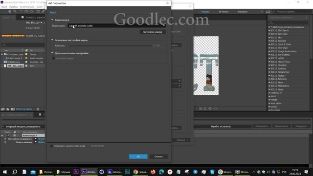This screenshot has width=313, height=176.
Task: Create a new composition from Project panel footer
Action: pyautogui.click(x=13, y=109)
